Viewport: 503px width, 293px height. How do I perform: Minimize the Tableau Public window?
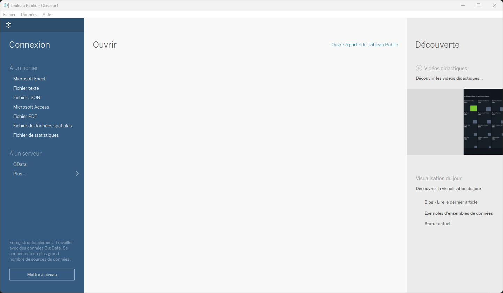(463, 5)
